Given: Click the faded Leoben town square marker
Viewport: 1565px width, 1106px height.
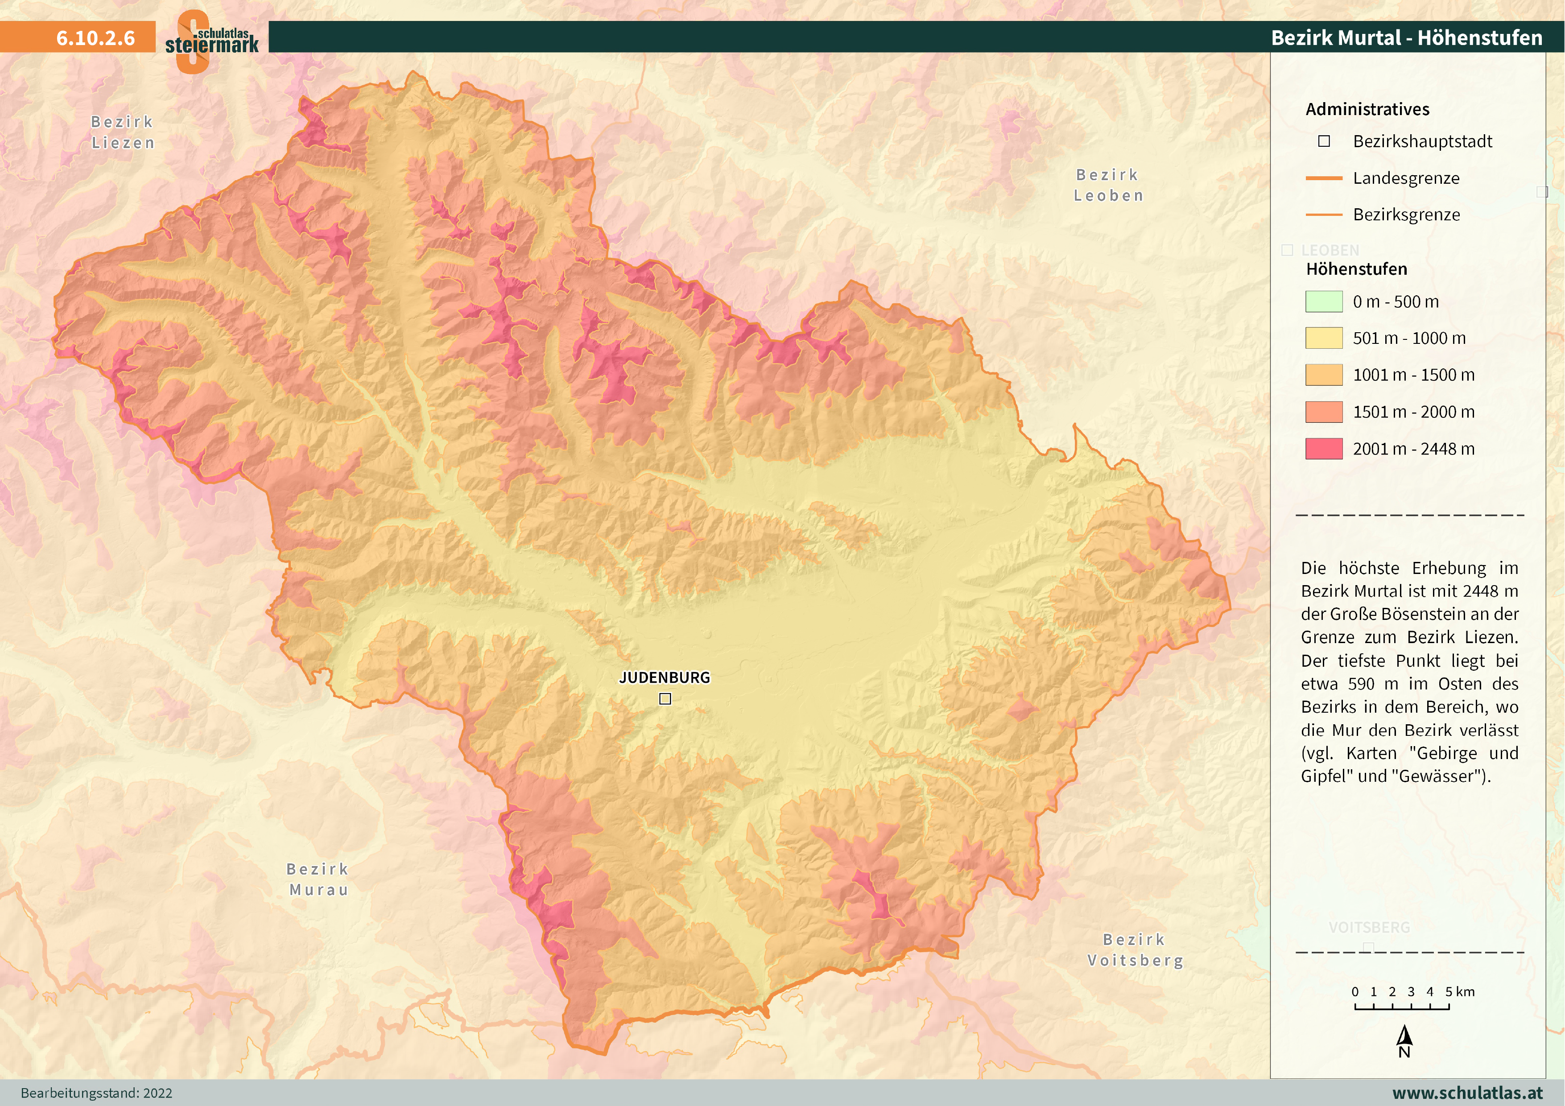Looking at the screenshot, I should pyautogui.click(x=1287, y=250).
